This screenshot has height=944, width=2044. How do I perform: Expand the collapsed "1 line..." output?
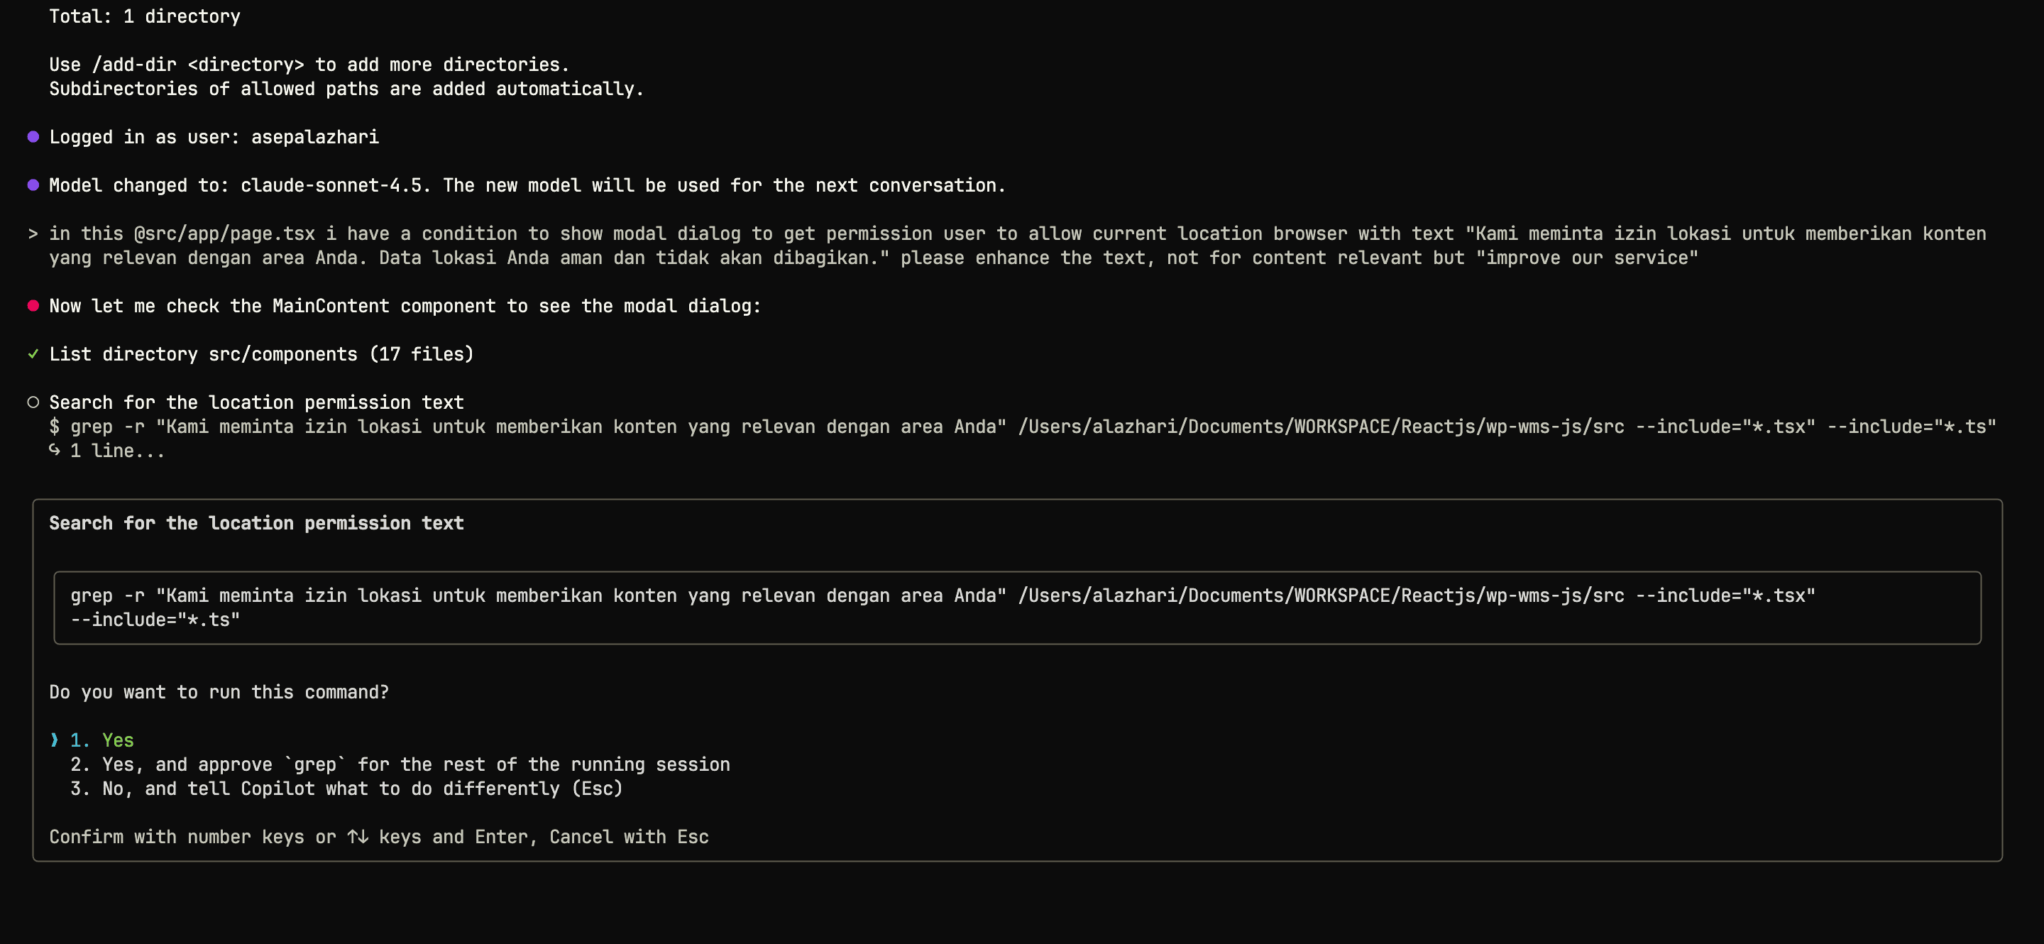point(117,451)
